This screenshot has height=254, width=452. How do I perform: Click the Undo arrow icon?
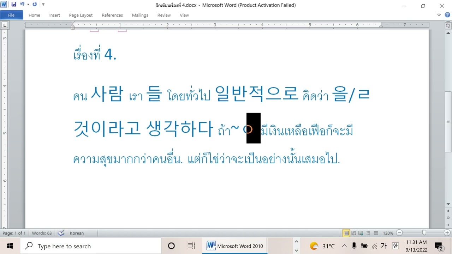click(x=22, y=5)
